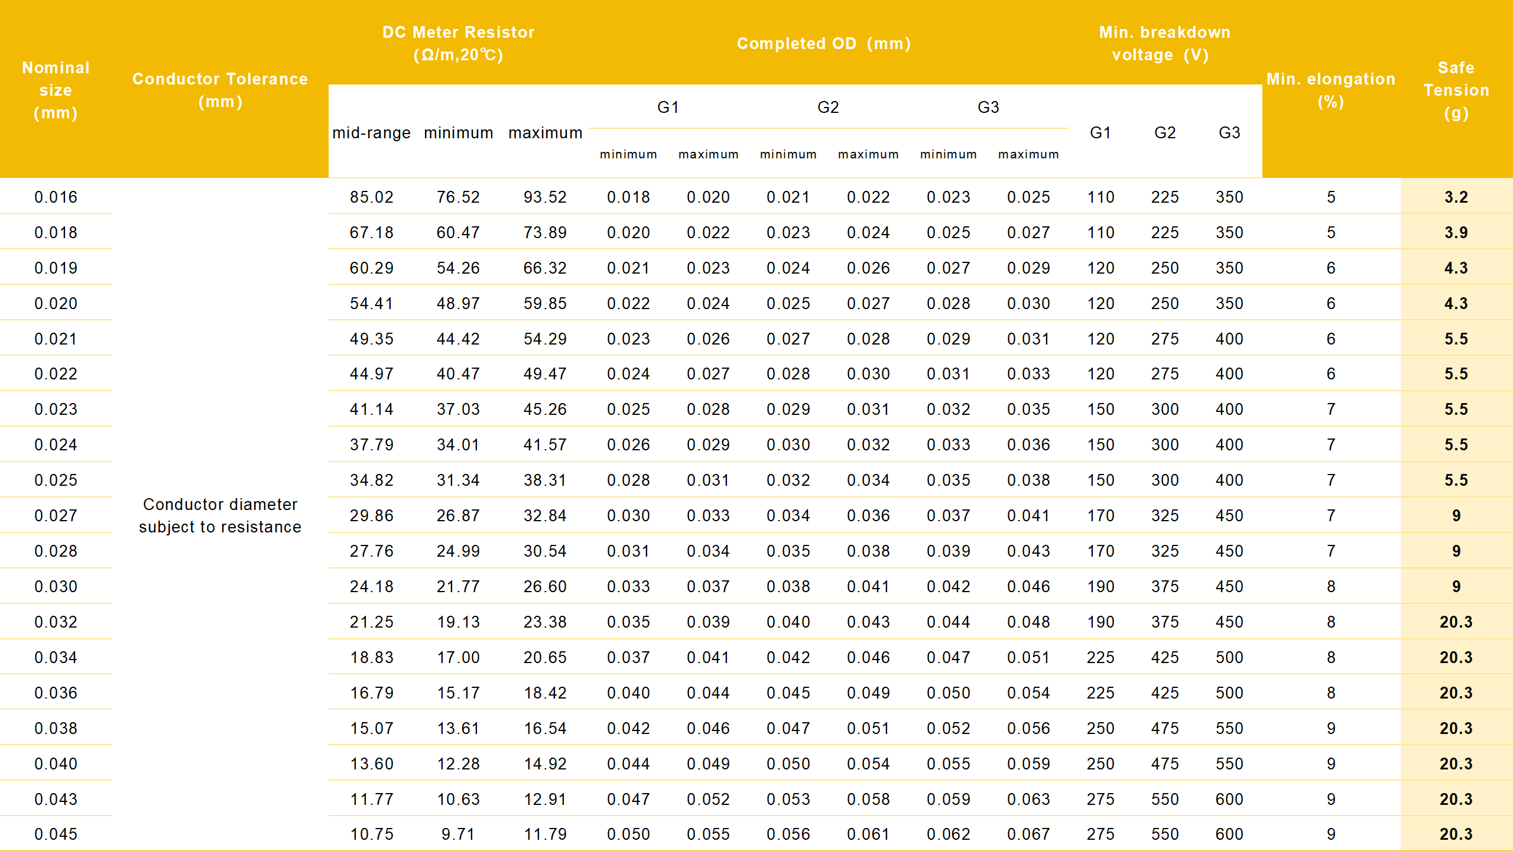Select nominal size cell 0.016
Image resolution: width=1513 pixels, height=851 pixels.
click(56, 197)
